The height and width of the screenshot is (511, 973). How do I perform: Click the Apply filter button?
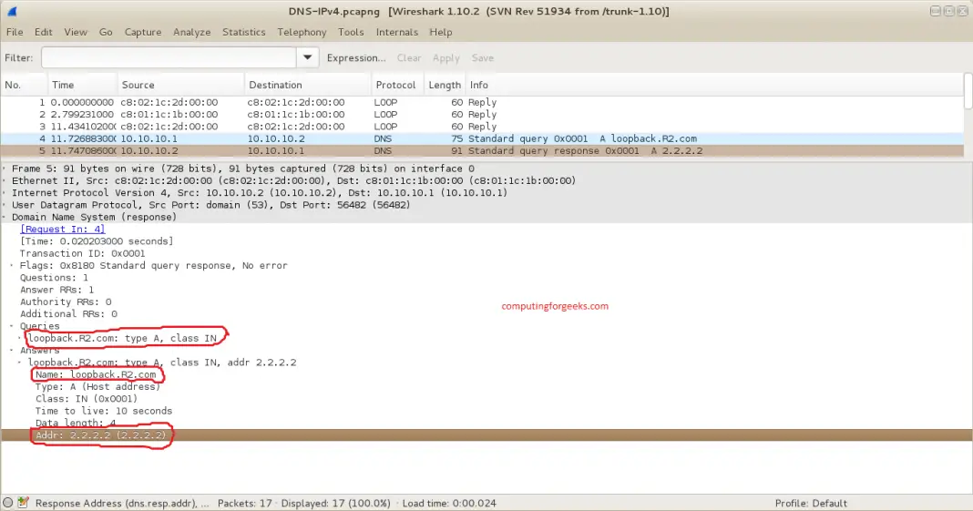click(446, 57)
